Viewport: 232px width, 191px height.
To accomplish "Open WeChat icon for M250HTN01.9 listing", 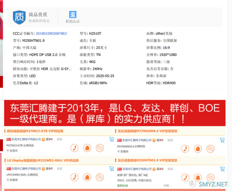I will (x=211, y=178).
